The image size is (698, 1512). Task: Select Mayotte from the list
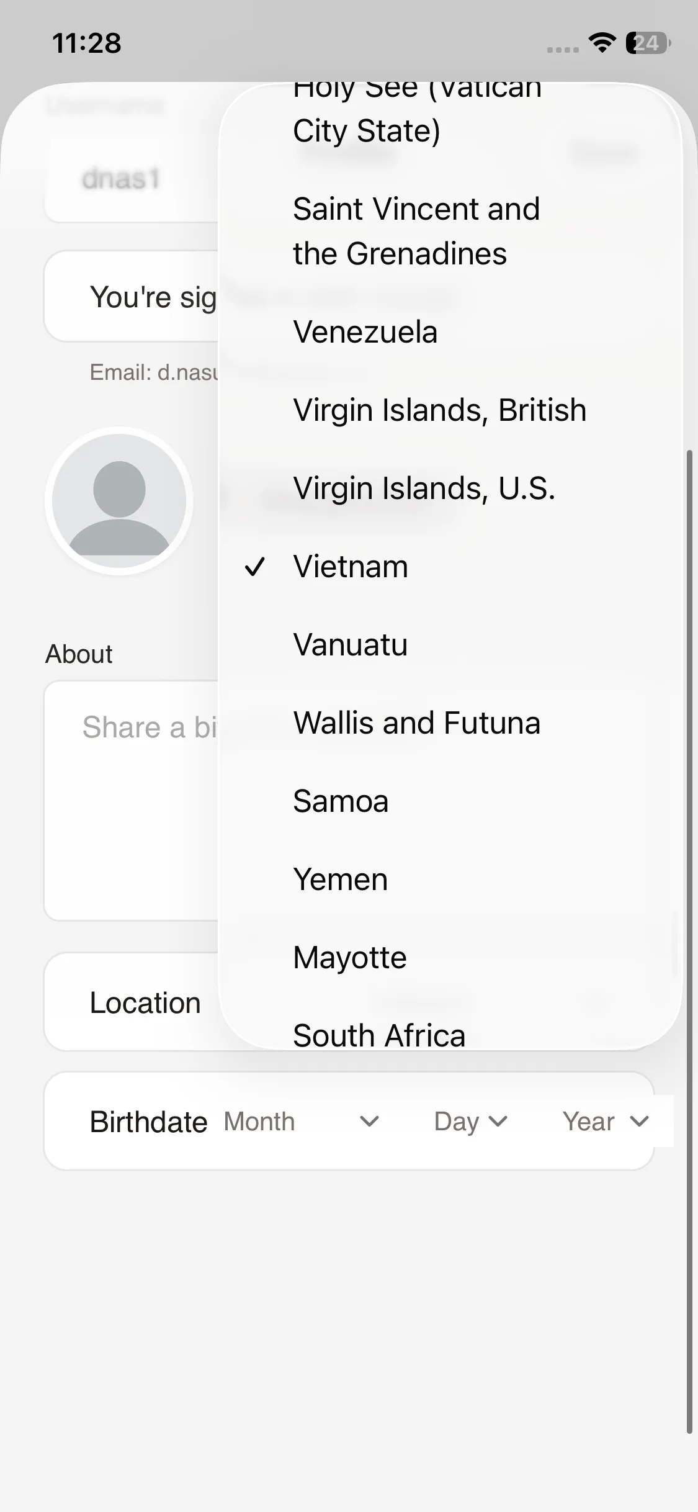(350, 958)
